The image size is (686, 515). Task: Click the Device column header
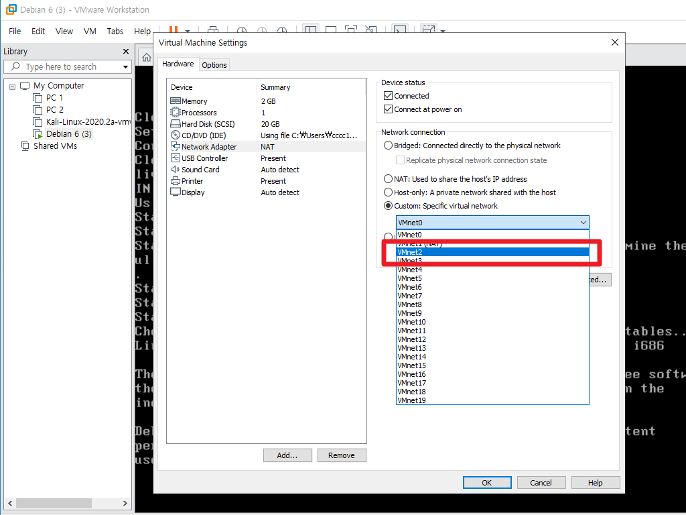(212, 87)
